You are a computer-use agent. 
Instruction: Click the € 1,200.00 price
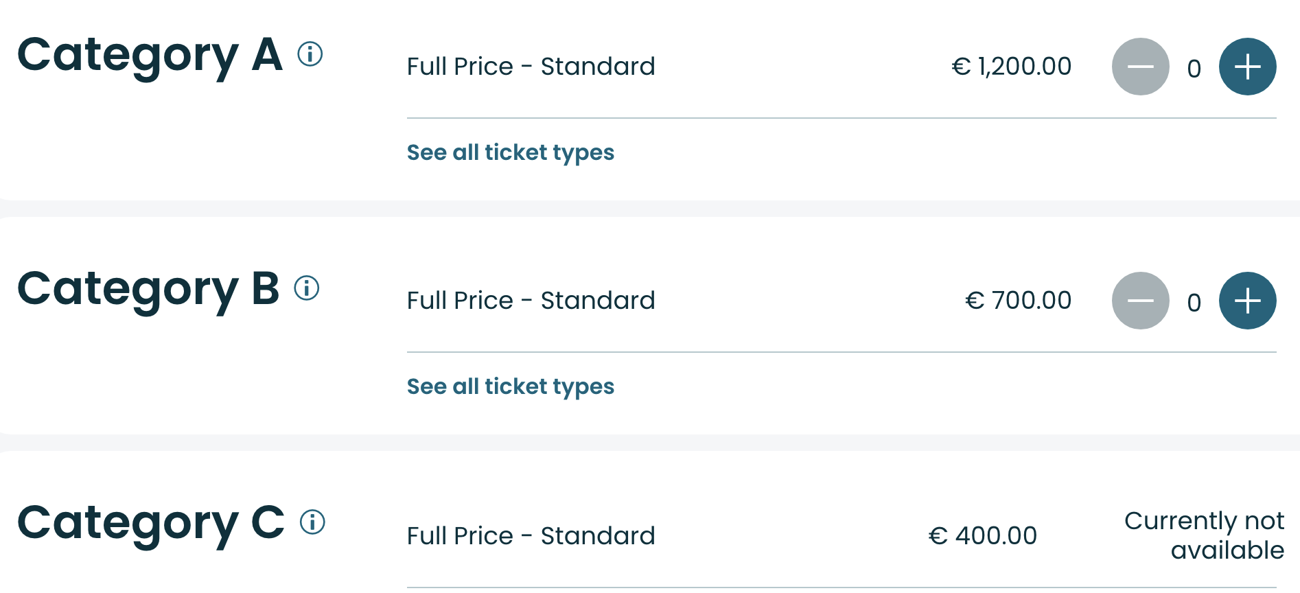click(x=1011, y=67)
